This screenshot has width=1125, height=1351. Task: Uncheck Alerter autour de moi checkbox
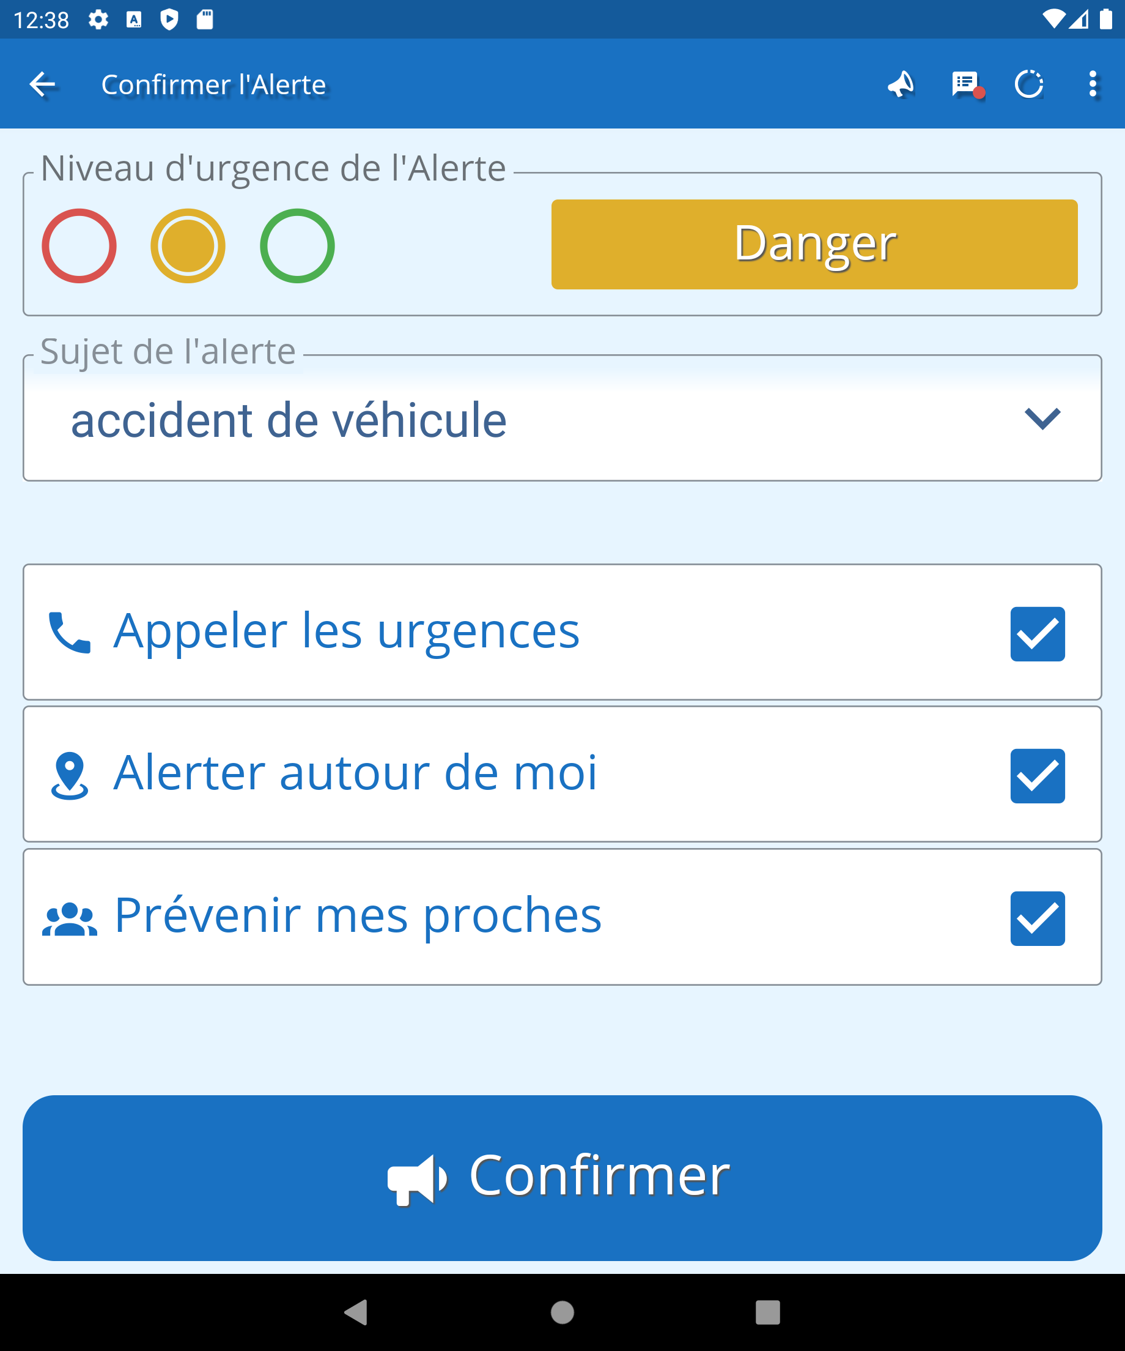coord(1037,776)
